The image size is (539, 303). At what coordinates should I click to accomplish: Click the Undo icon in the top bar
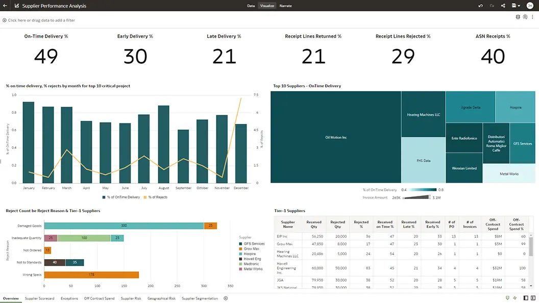coord(481,5)
